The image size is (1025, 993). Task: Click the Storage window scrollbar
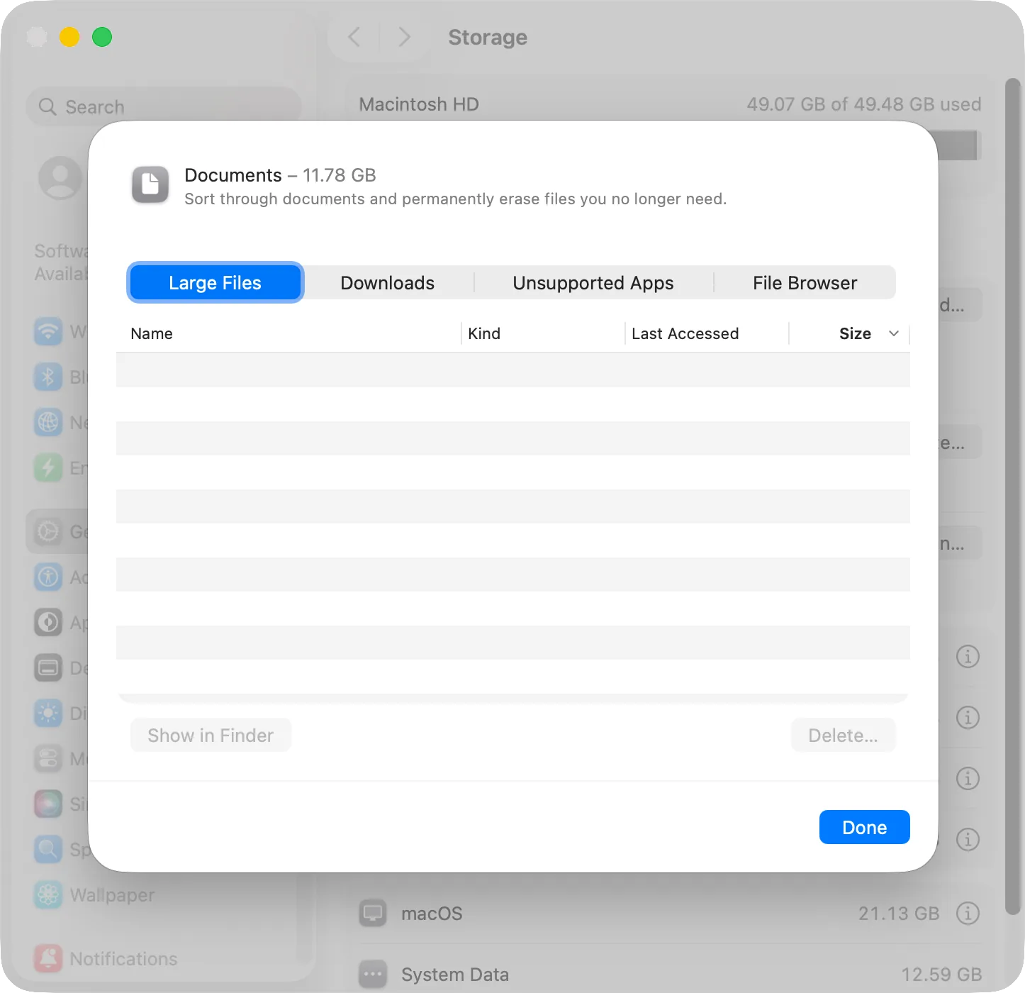click(1012, 496)
